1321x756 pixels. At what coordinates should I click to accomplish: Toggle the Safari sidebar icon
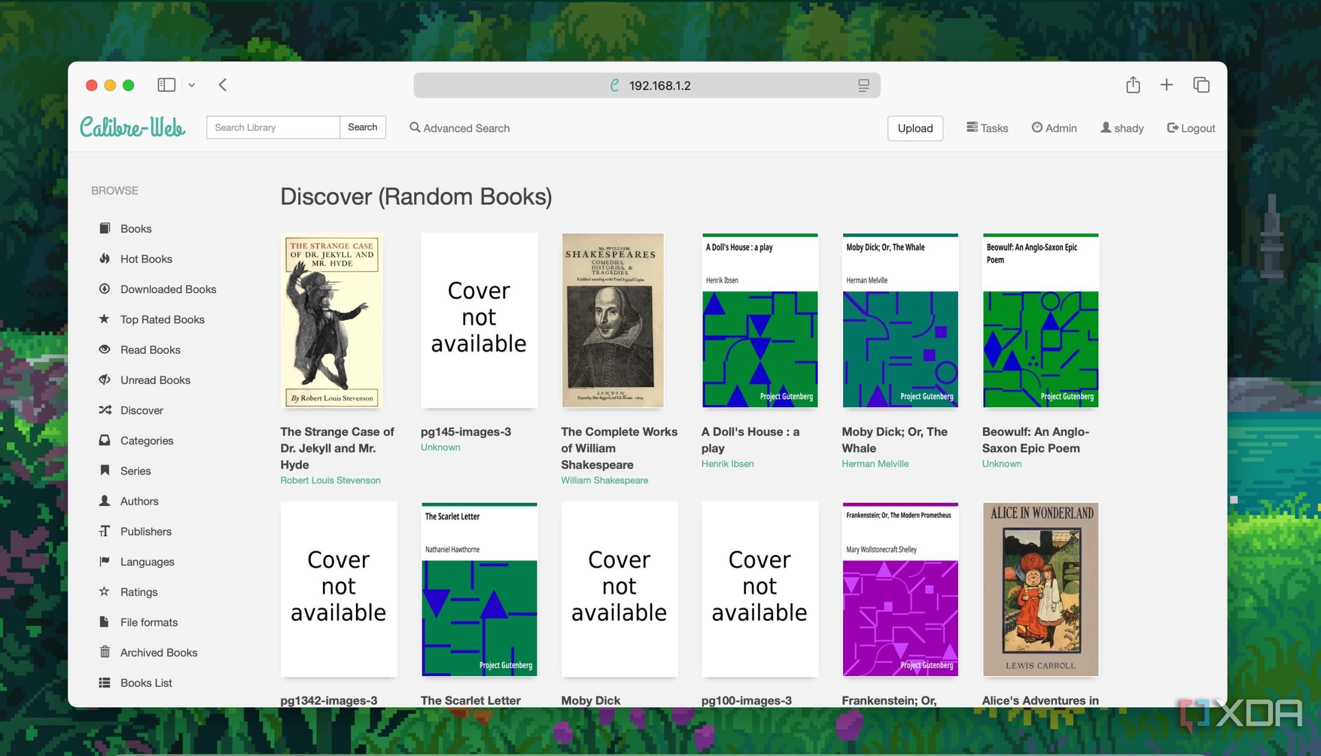[166, 85]
